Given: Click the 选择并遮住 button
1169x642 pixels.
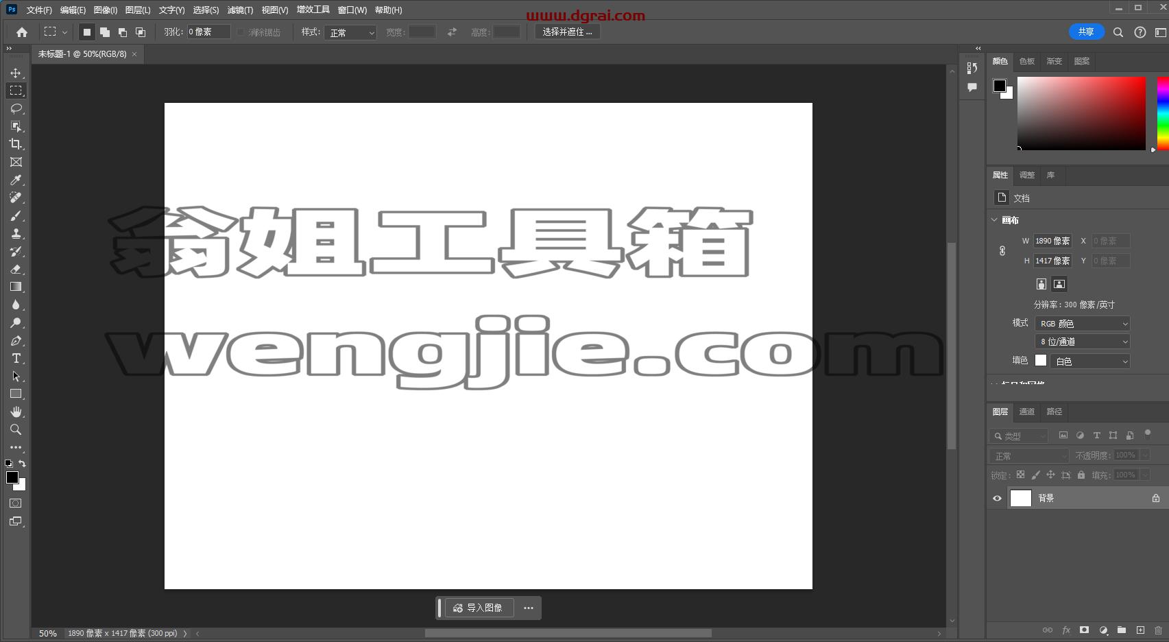Looking at the screenshot, I should pyautogui.click(x=567, y=32).
